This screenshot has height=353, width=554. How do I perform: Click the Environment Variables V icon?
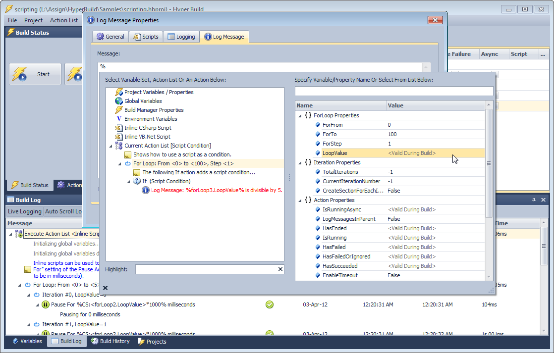tap(119, 119)
